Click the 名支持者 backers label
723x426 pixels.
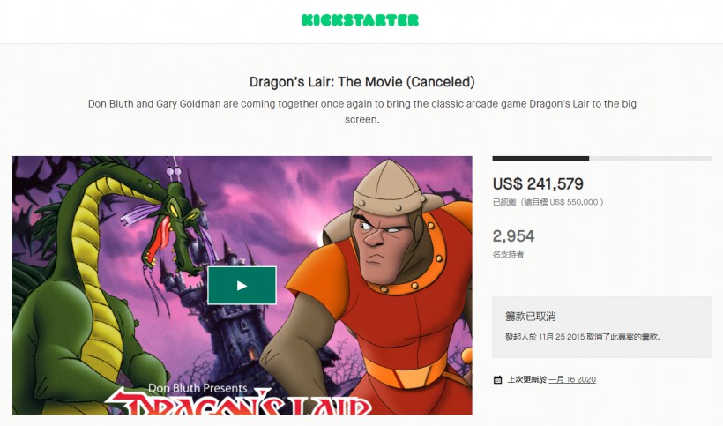[508, 254]
